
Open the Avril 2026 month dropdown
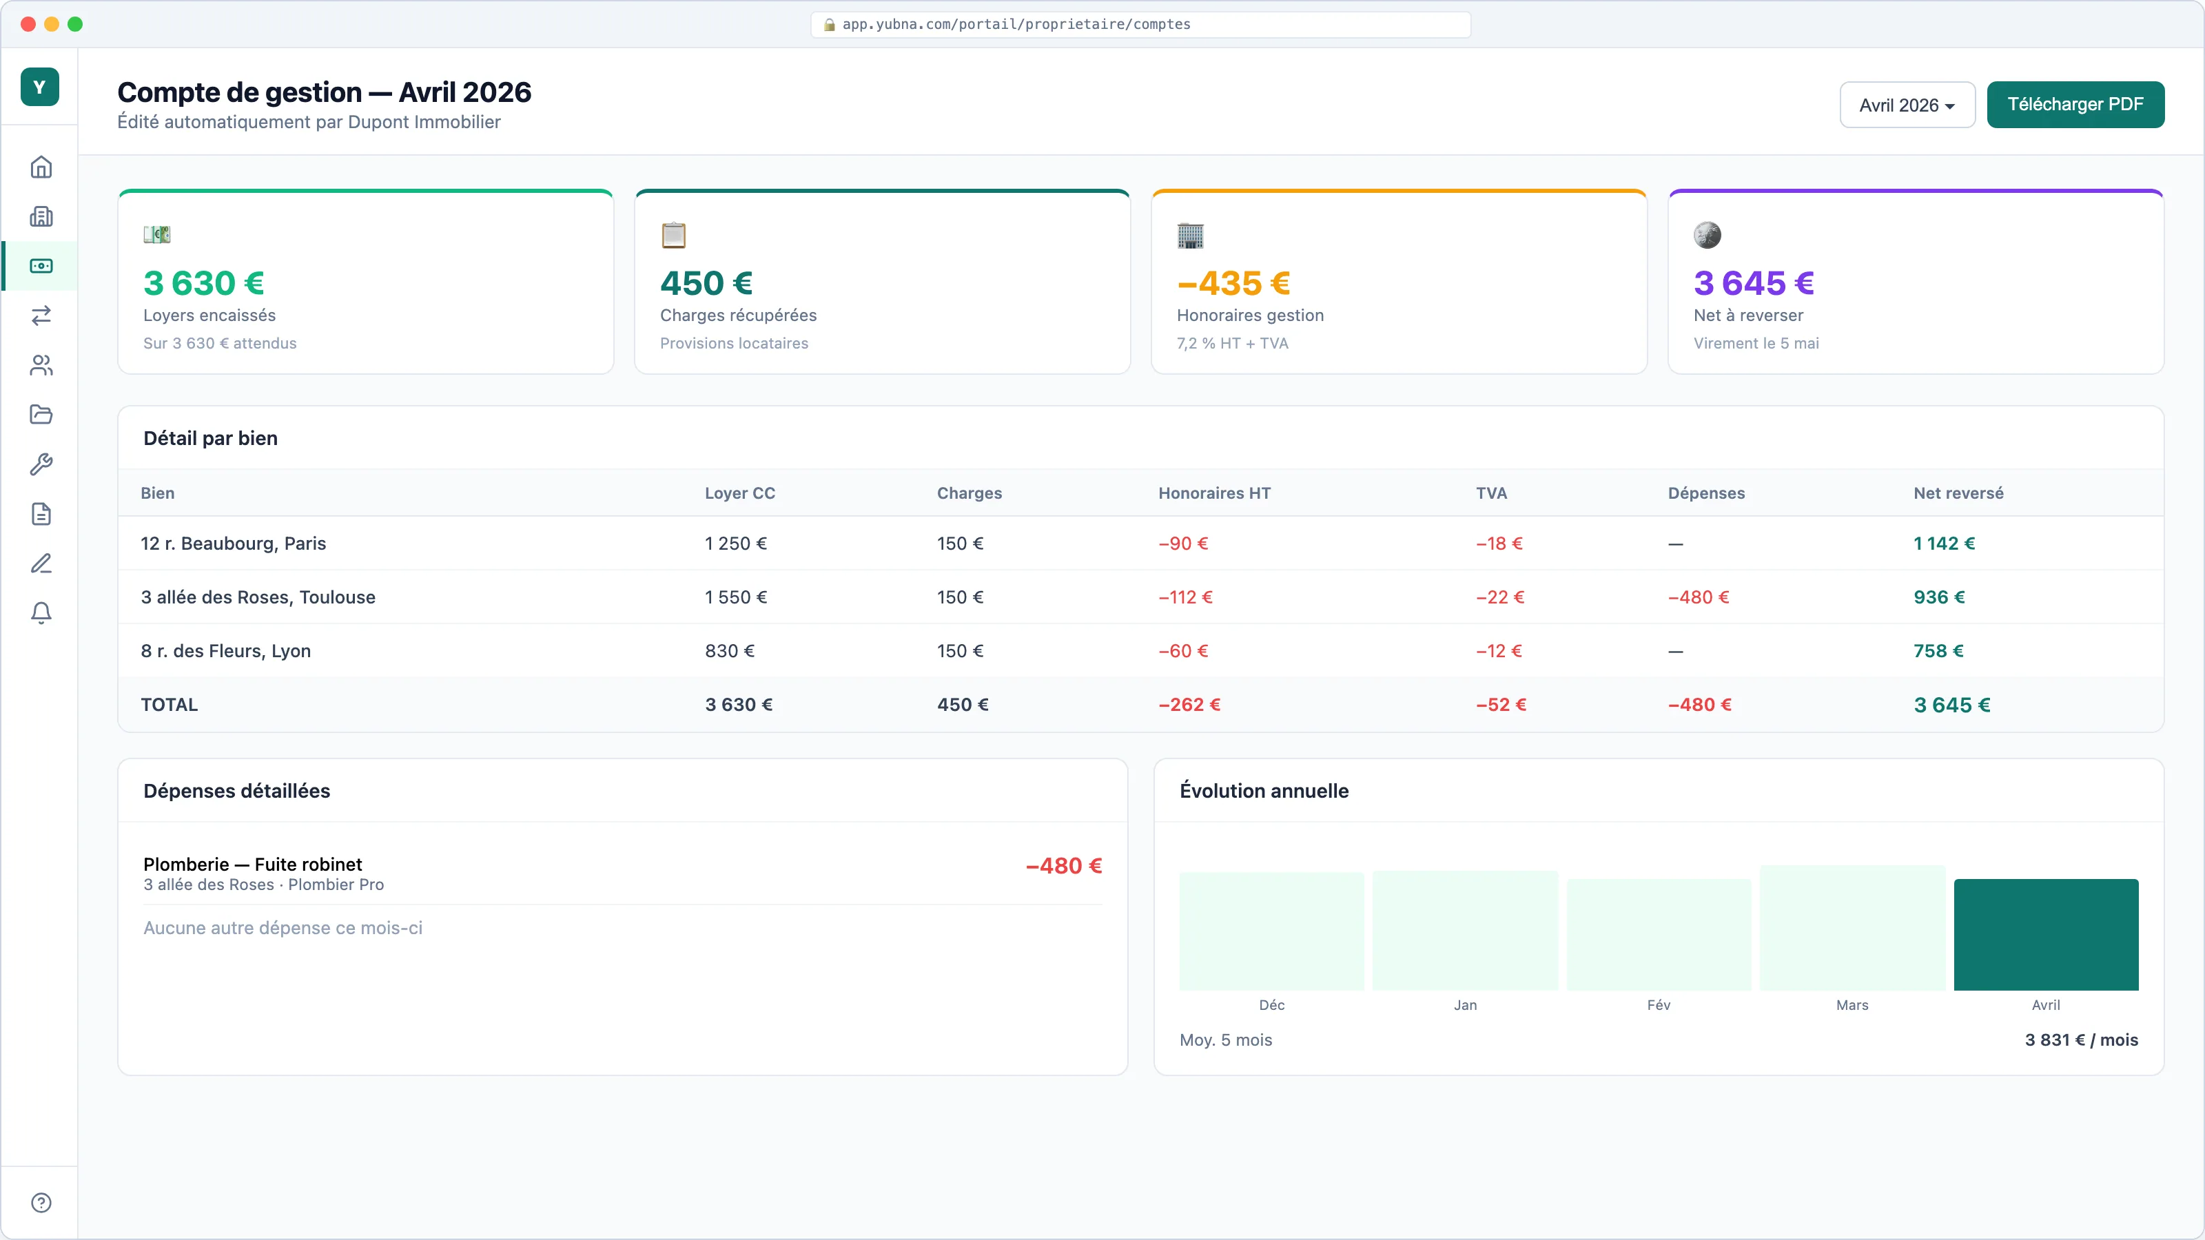(1907, 105)
